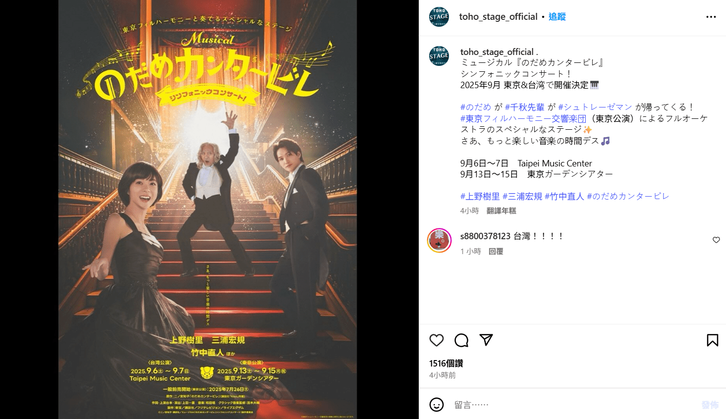Open the #竹中直人 hashtag

click(x=564, y=196)
